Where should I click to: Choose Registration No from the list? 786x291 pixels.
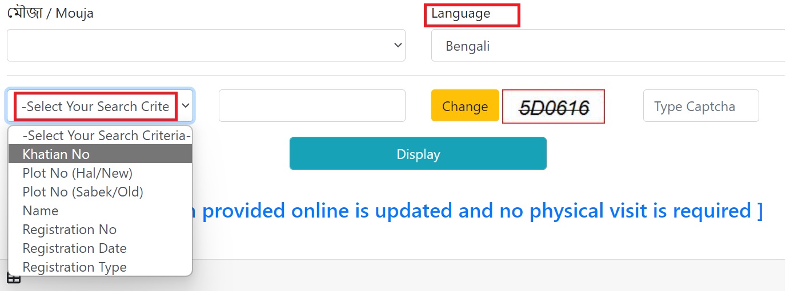click(69, 229)
